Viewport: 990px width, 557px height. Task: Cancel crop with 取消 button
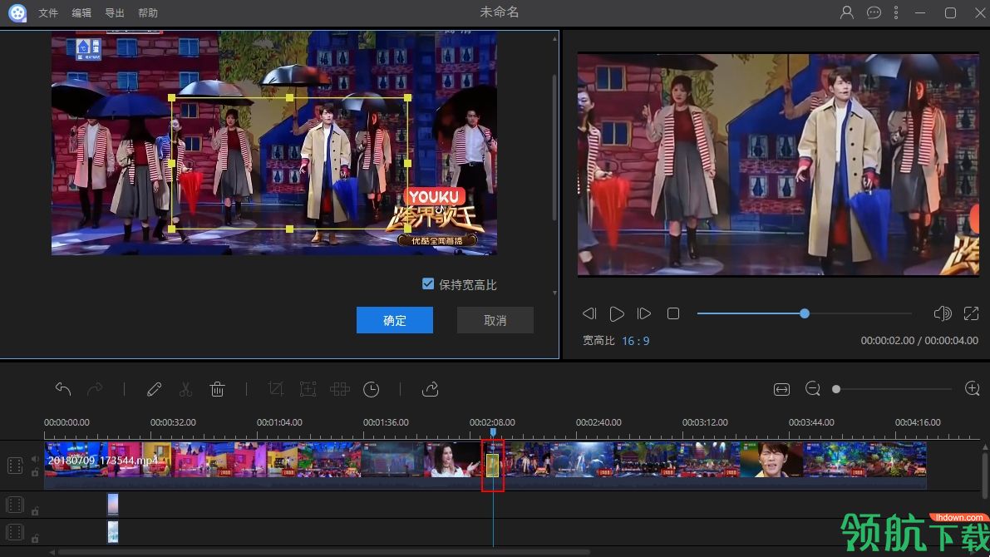click(495, 320)
